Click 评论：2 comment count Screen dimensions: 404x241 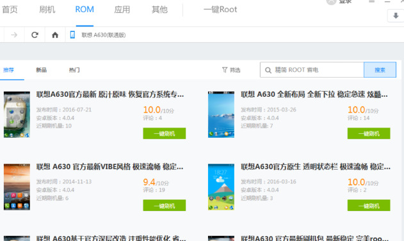click(x=357, y=190)
